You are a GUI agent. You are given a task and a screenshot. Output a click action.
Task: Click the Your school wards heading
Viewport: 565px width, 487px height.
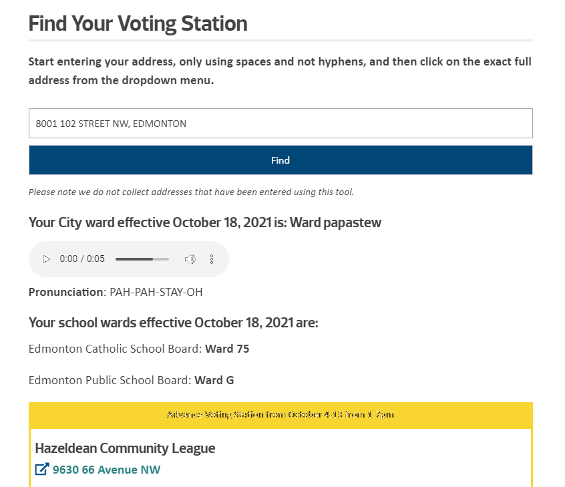174,323
